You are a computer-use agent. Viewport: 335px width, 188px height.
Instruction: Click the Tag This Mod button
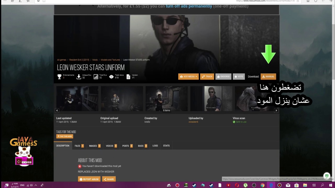coord(65,136)
